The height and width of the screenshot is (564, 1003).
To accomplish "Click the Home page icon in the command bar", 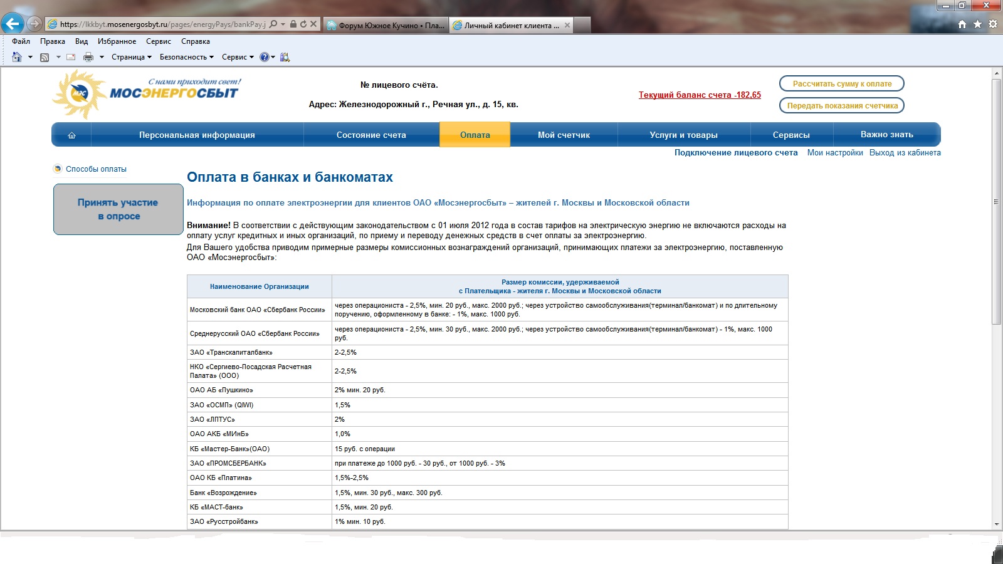I will coord(17,57).
